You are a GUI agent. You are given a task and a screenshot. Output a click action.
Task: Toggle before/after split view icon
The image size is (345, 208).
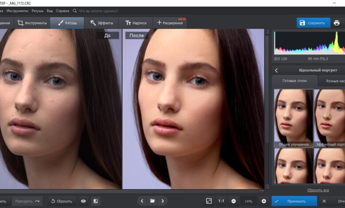pyautogui.click(x=95, y=201)
